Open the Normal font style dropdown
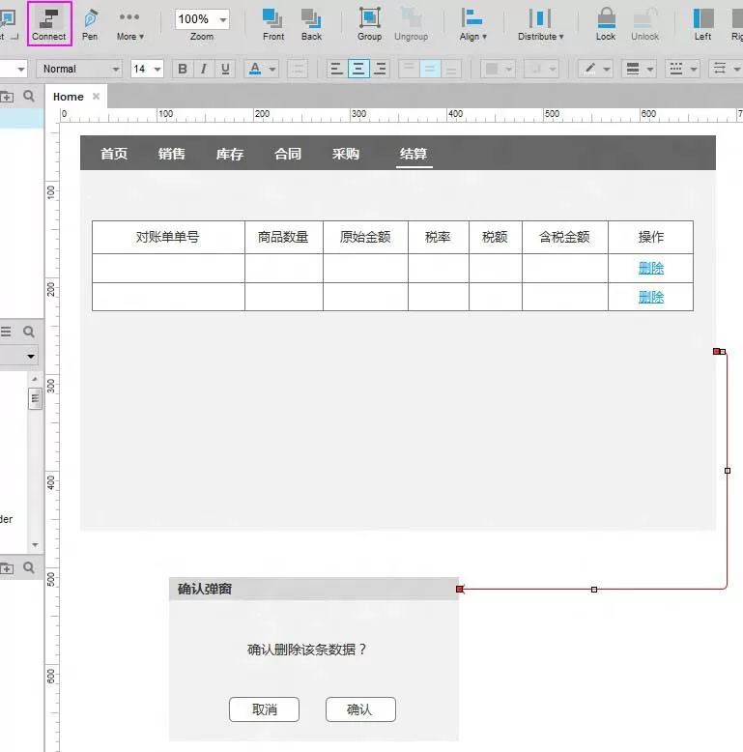The height and width of the screenshot is (752, 743). (79, 69)
